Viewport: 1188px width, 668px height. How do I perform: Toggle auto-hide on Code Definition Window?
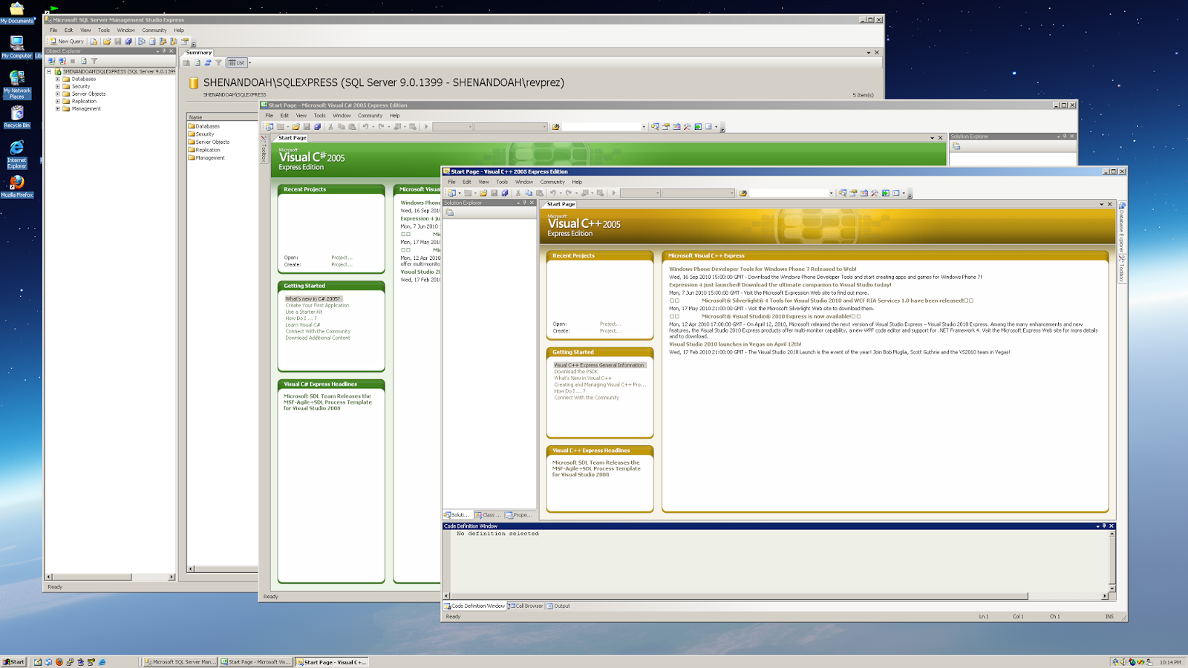point(1104,525)
